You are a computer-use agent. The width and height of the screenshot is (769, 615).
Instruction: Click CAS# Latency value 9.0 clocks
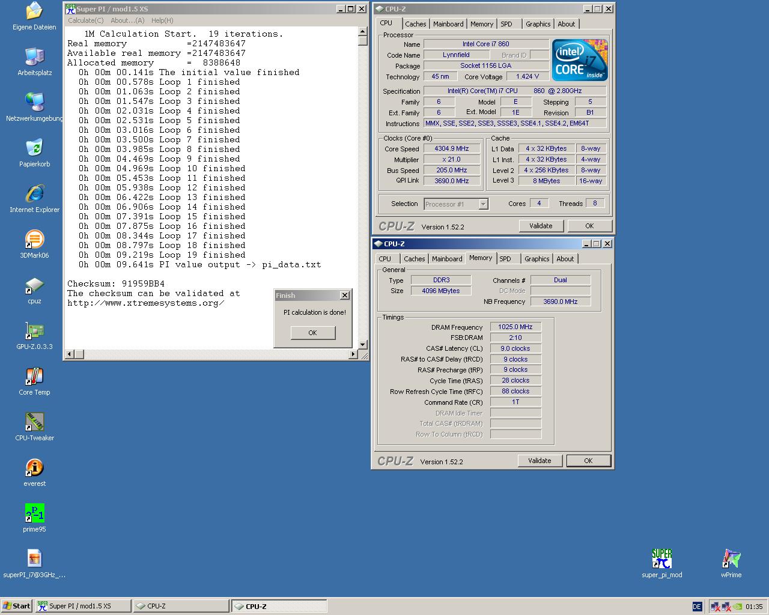[515, 348]
